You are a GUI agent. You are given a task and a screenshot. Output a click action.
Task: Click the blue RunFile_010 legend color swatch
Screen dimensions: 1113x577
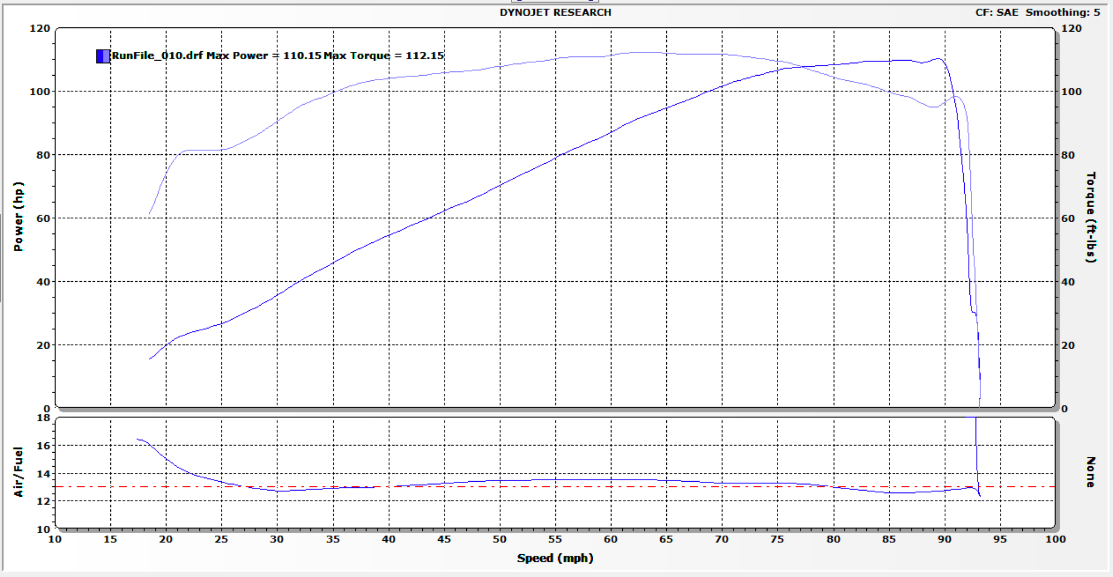102,56
